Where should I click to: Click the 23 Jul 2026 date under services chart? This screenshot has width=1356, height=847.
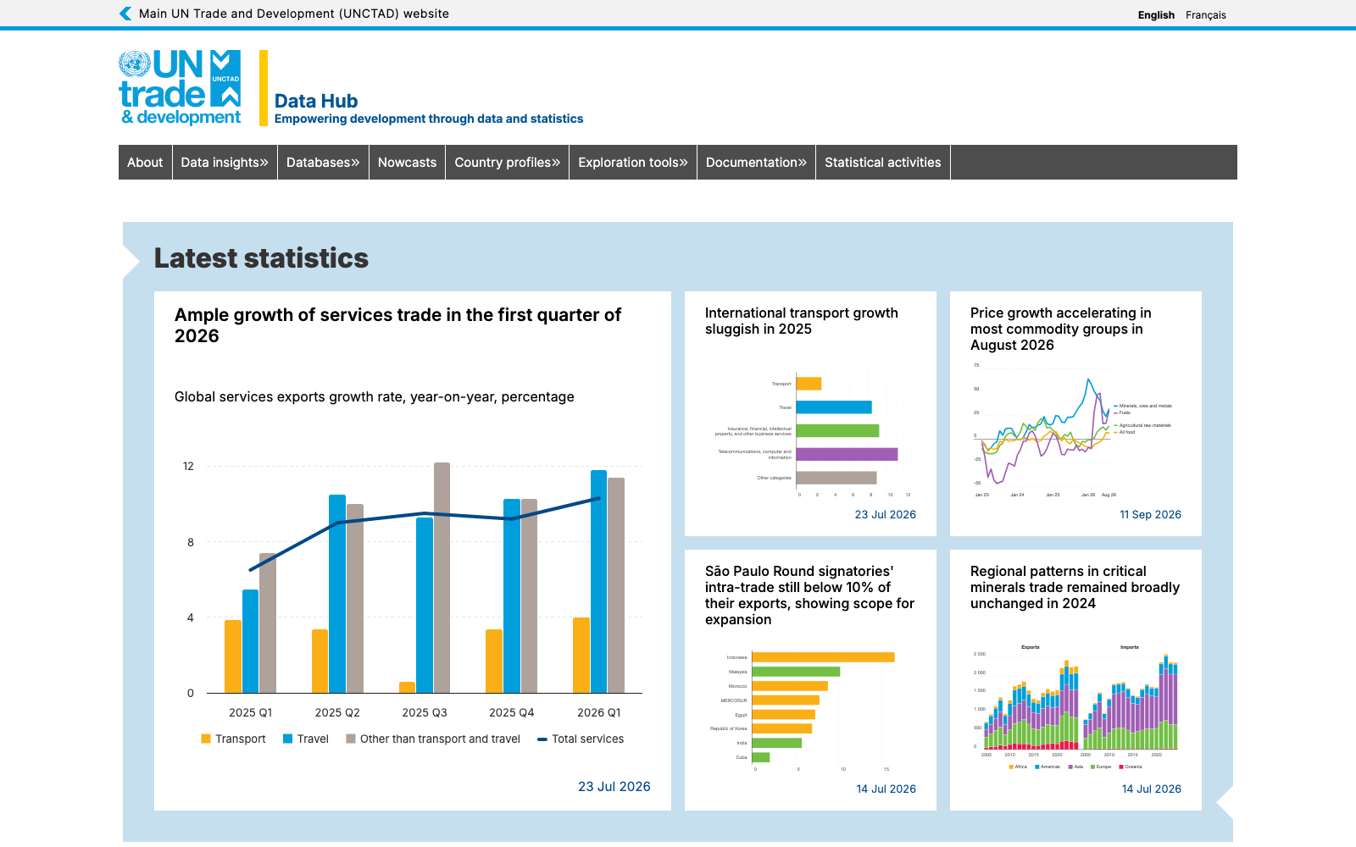coord(614,786)
